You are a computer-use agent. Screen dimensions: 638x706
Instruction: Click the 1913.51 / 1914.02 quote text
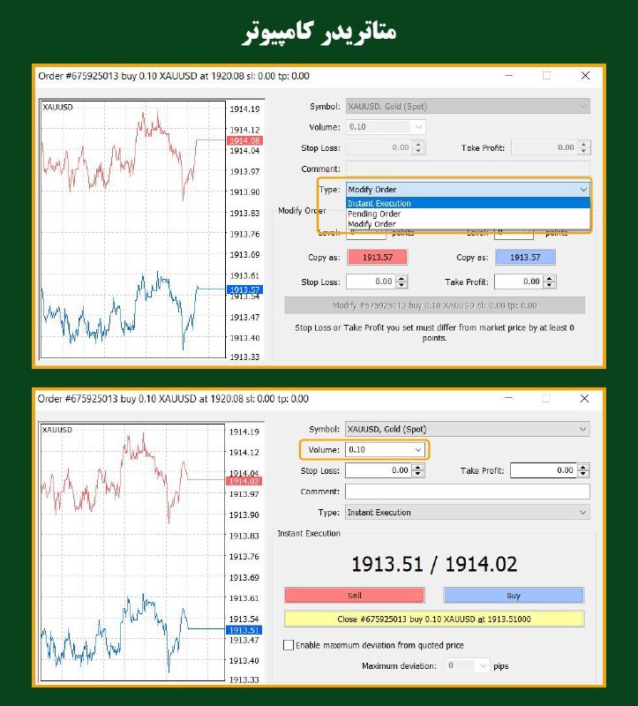(434, 564)
